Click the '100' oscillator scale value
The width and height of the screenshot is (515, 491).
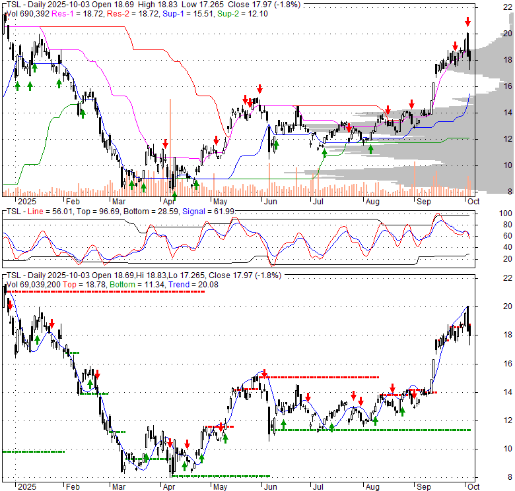click(x=506, y=214)
